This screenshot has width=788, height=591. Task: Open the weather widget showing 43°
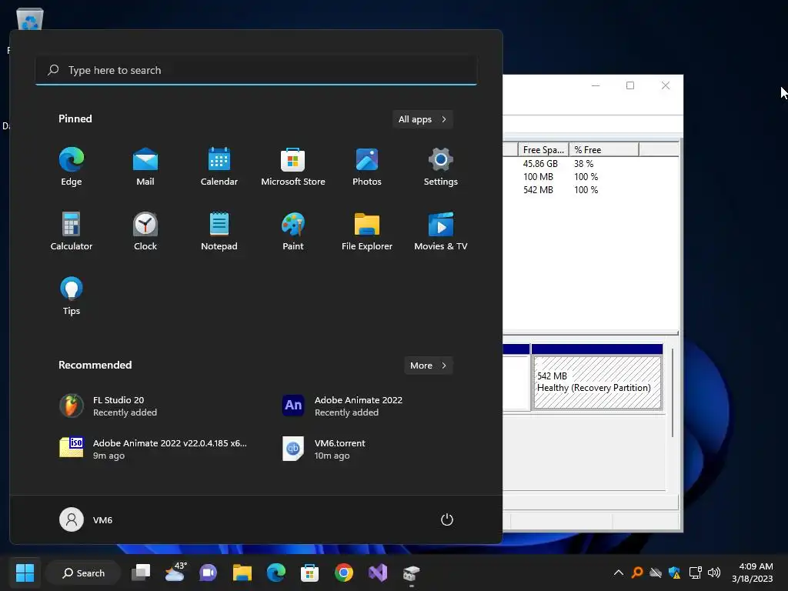tap(175, 573)
